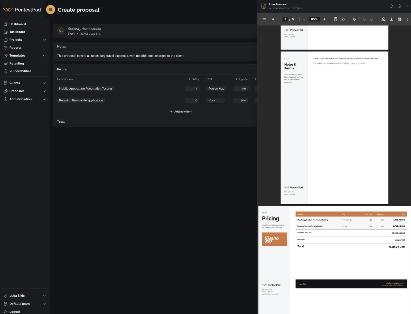Click the redo arrow in PDF toolbar
The height and width of the screenshot is (314, 411).
tap(371, 19)
